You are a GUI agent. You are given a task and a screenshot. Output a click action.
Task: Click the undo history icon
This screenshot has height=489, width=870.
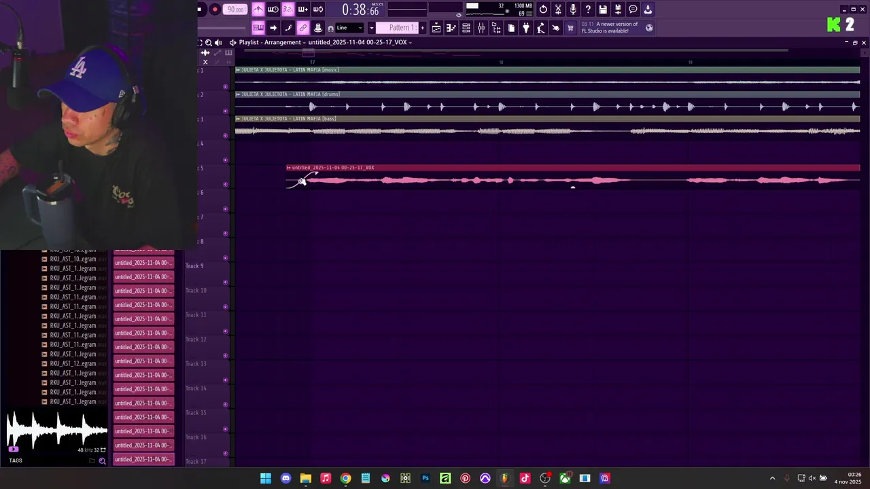[x=543, y=9]
